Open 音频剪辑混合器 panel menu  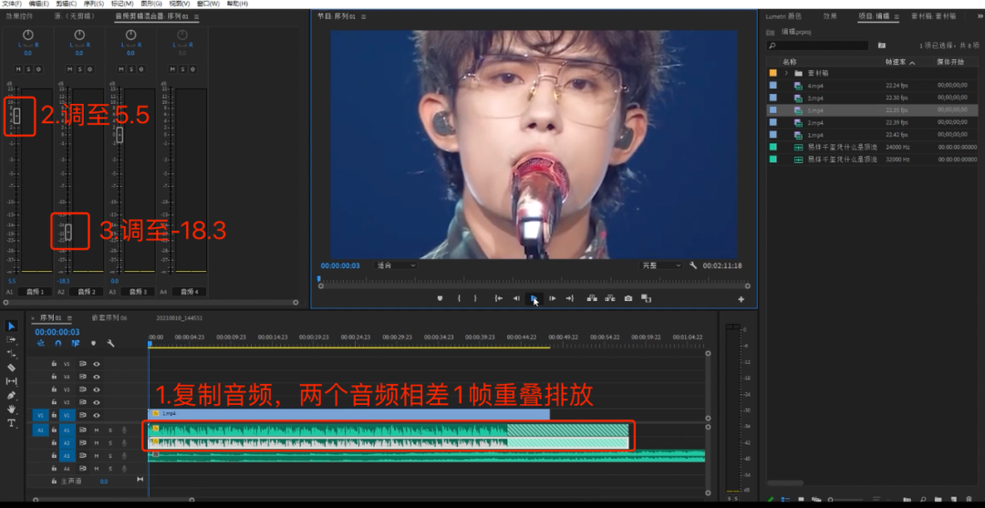point(197,16)
